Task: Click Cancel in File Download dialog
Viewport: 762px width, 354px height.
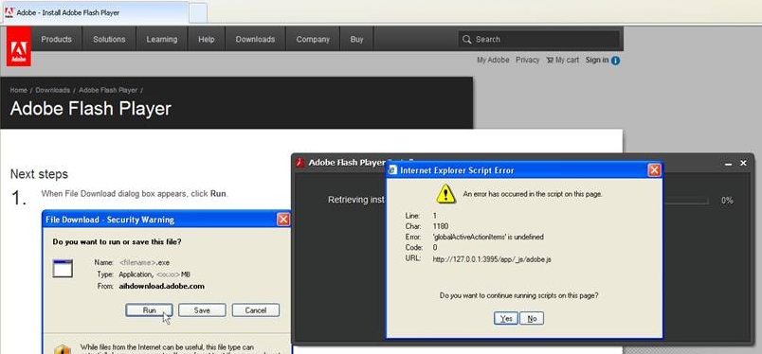Action: pos(256,310)
